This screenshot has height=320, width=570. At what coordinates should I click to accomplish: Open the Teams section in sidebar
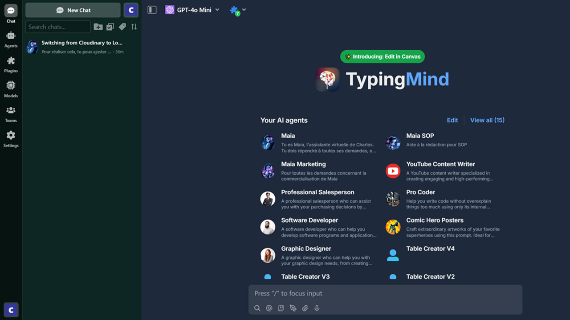click(x=11, y=114)
